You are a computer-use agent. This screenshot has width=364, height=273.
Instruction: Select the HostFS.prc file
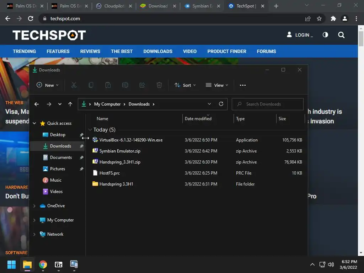point(109,173)
